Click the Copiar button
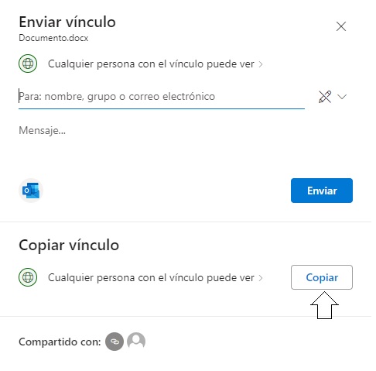 tap(322, 277)
